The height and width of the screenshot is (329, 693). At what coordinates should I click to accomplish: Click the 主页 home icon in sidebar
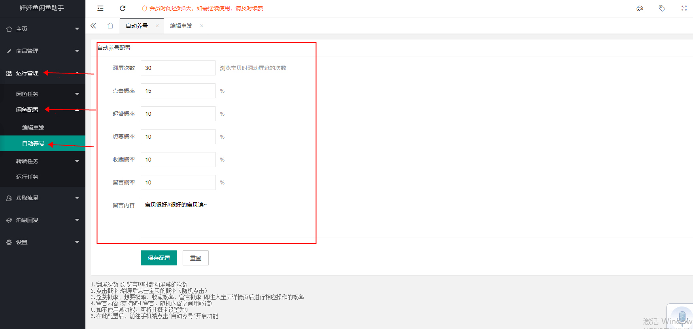tap(9, 29)
